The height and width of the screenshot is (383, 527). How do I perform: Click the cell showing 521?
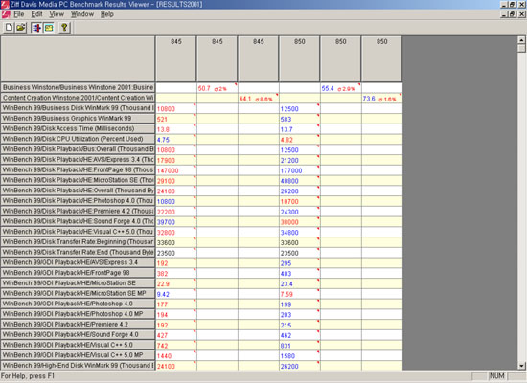tap(175, 119)
